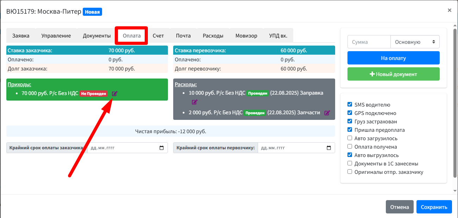Enable the Авто загрузилось checkbox
Screen dimensions: 458x218
[x=350, y=138]
